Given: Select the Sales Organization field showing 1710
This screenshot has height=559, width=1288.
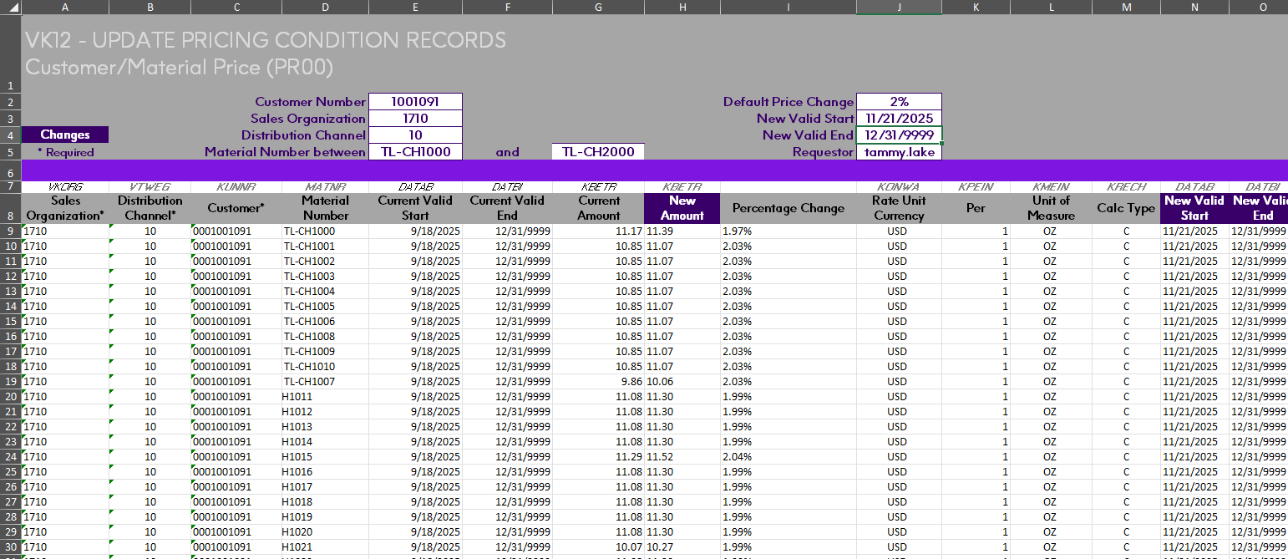Looking at the screenshot, I should [415, 119].
